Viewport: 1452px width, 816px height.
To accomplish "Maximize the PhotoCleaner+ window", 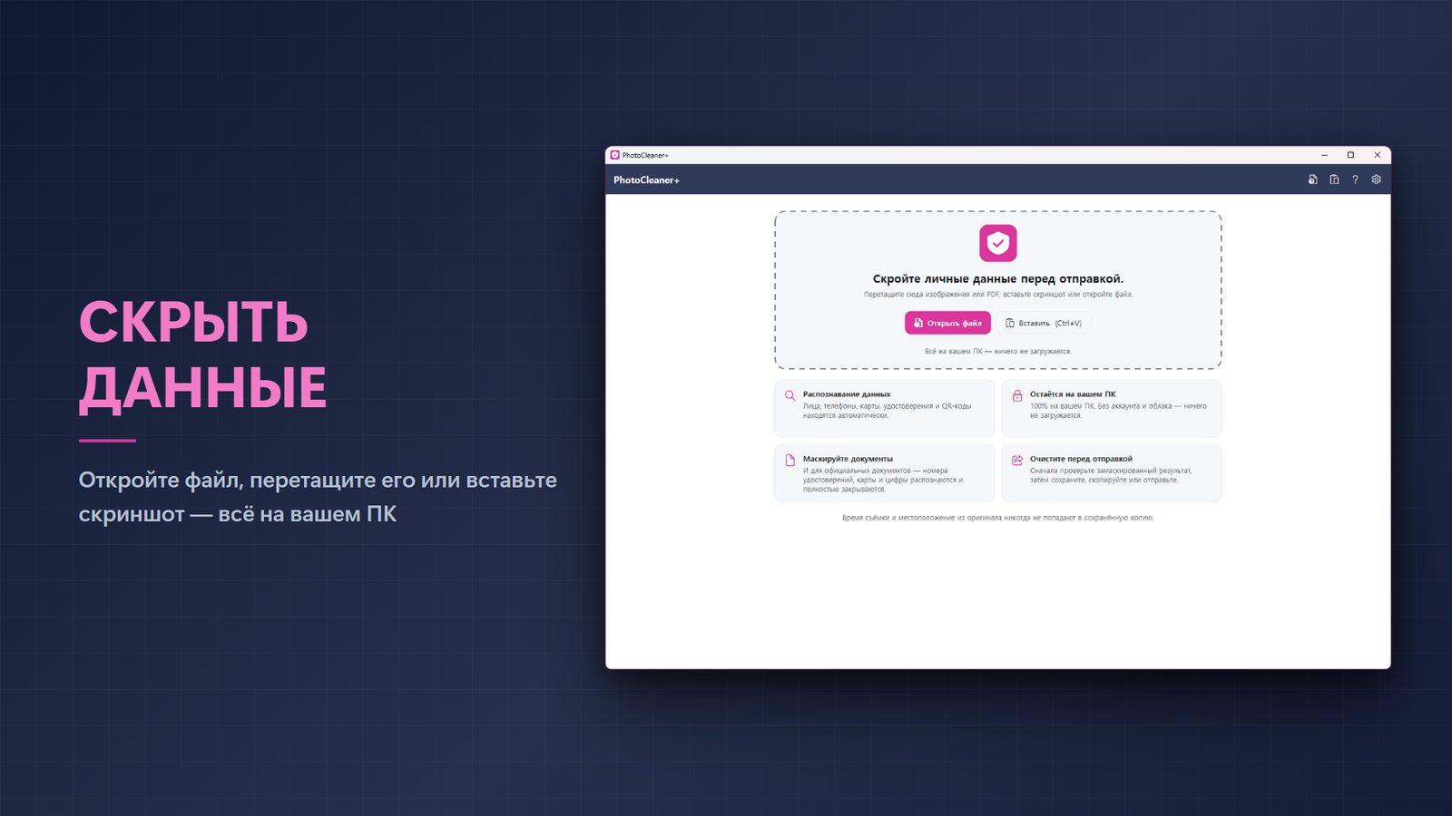I will pos(1350,155).
